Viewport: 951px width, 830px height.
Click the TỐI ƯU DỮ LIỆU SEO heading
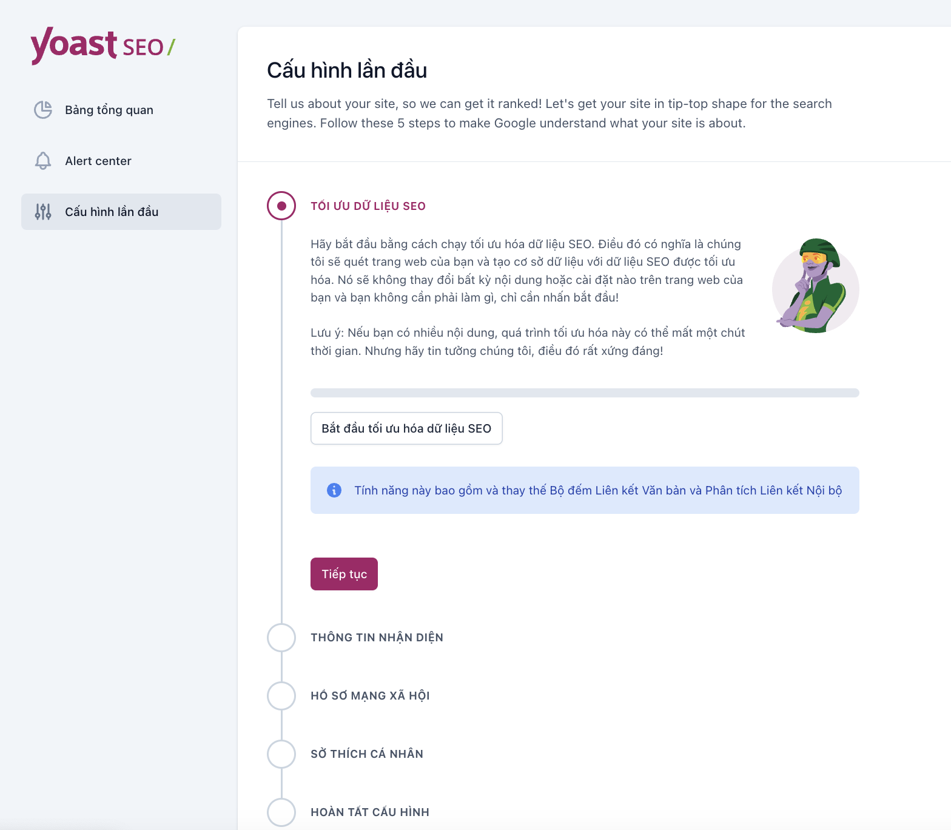coord(368,206)
